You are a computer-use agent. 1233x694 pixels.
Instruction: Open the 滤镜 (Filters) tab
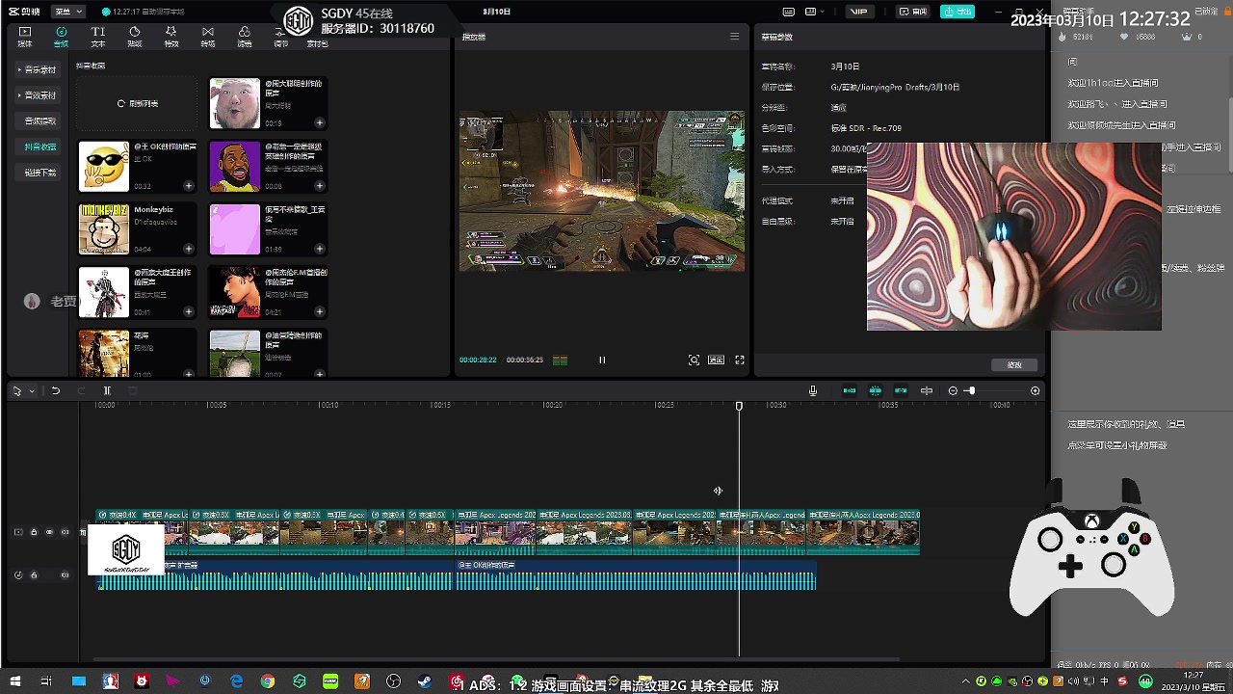click(x=244, y=37)
